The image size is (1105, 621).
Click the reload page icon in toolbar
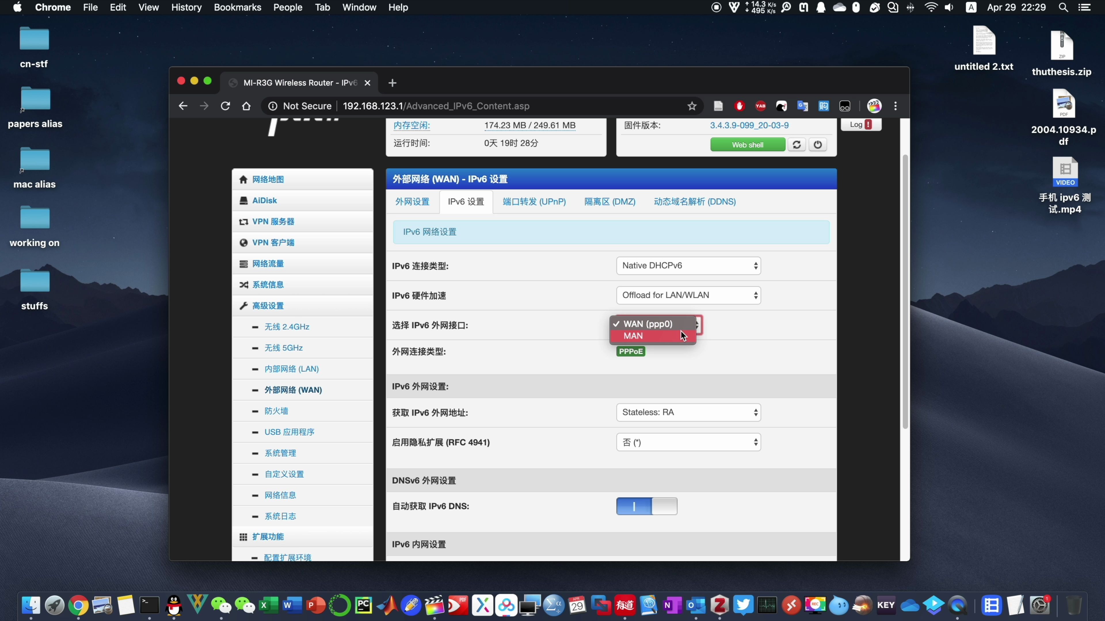pos(225,106)
